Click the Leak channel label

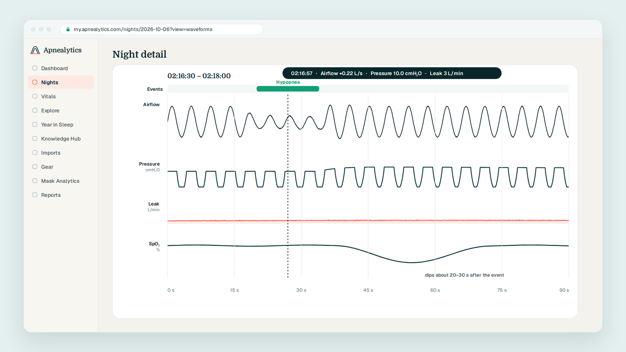pos(154,204)
